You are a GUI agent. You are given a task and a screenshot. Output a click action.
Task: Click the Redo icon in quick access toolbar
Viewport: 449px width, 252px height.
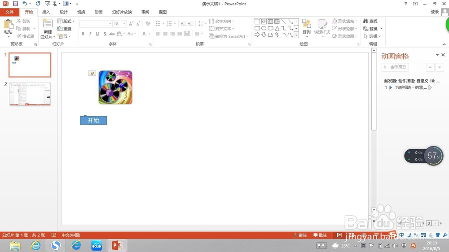point(38,4)
